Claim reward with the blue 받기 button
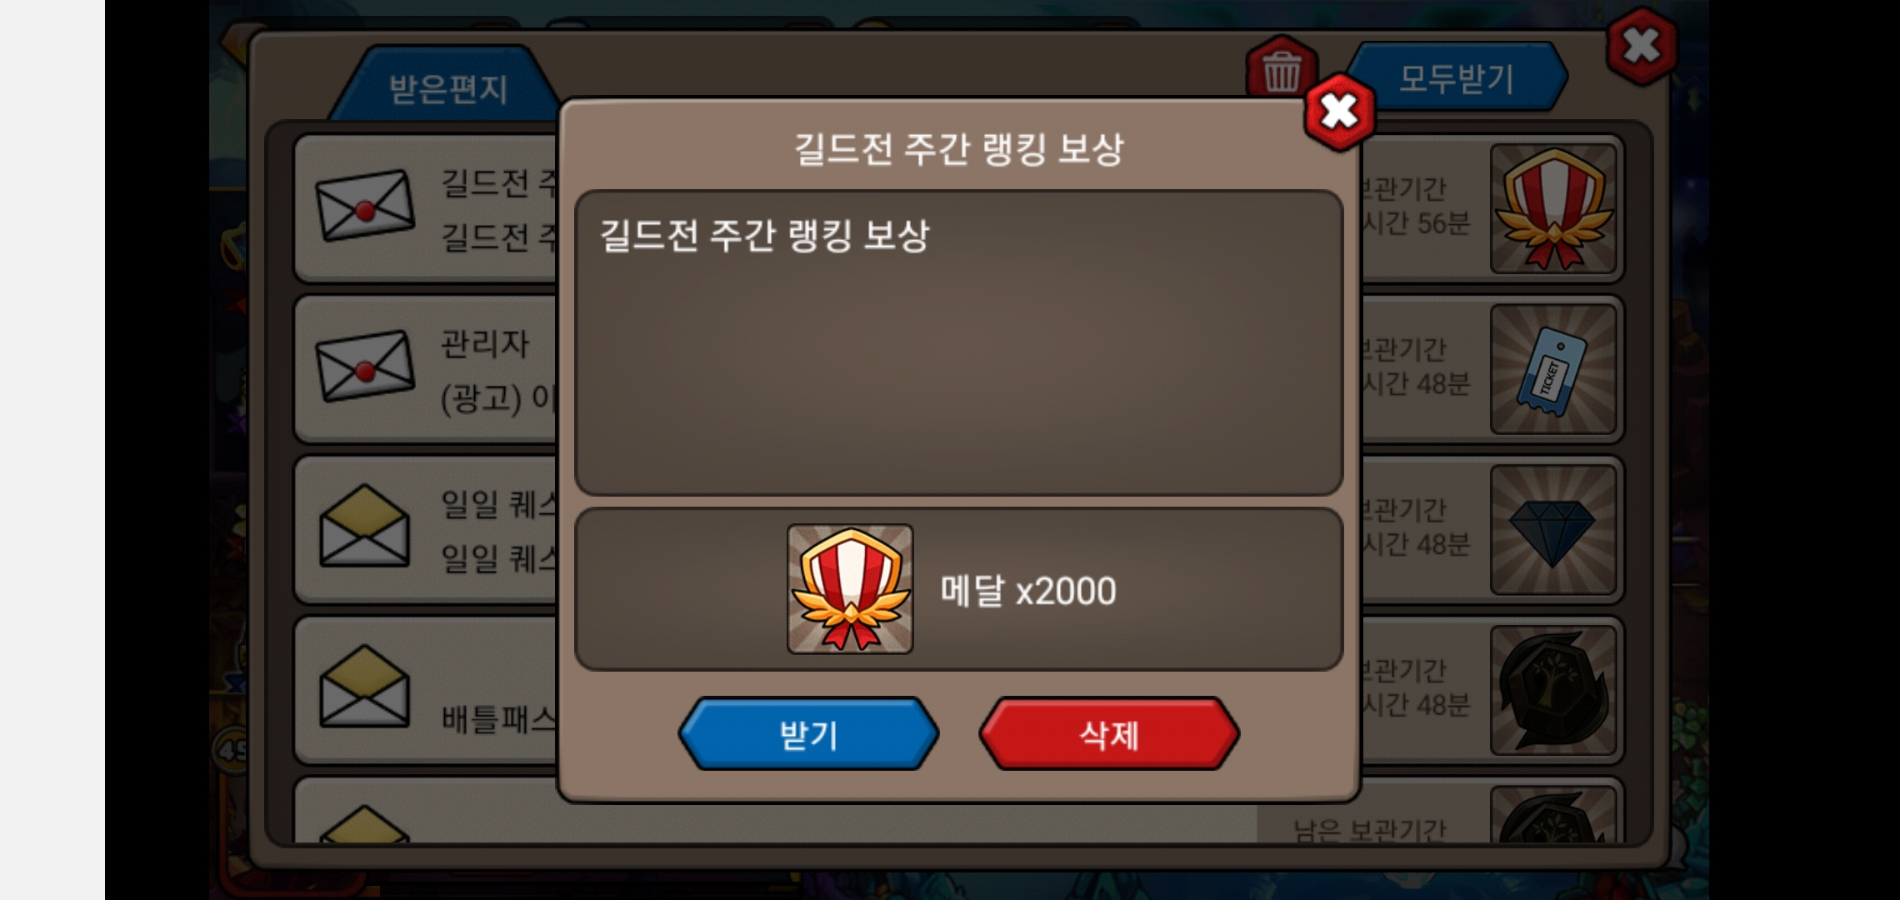Image resolution: width=1900 pixels, height=900 pixels. pyautogui.click(x=808, y=734)
